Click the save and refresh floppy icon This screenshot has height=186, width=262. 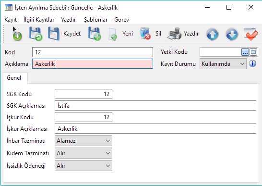coord(36,34)
